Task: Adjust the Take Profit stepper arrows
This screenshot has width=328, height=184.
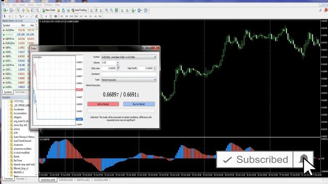Action: [155, 68]
